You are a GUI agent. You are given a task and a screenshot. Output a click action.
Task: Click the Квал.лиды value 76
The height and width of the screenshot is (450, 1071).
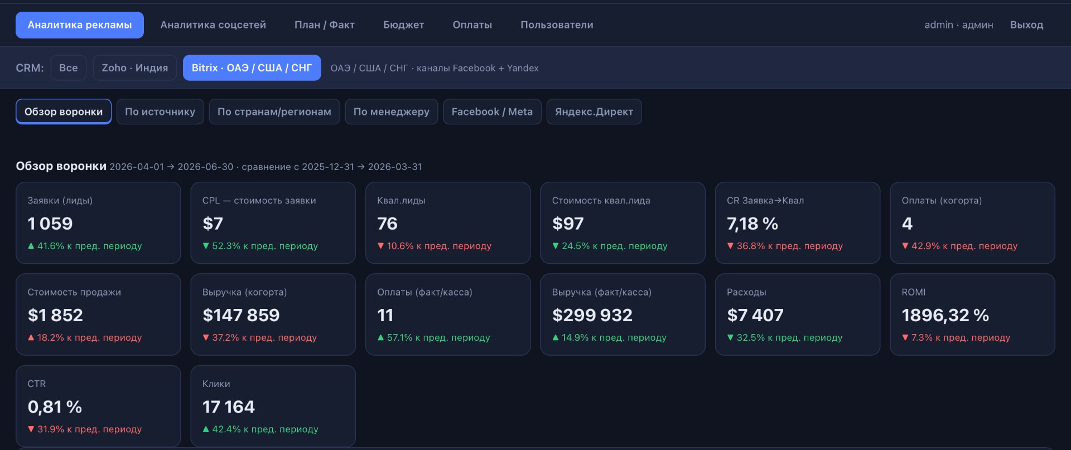[x=387, y=224]
